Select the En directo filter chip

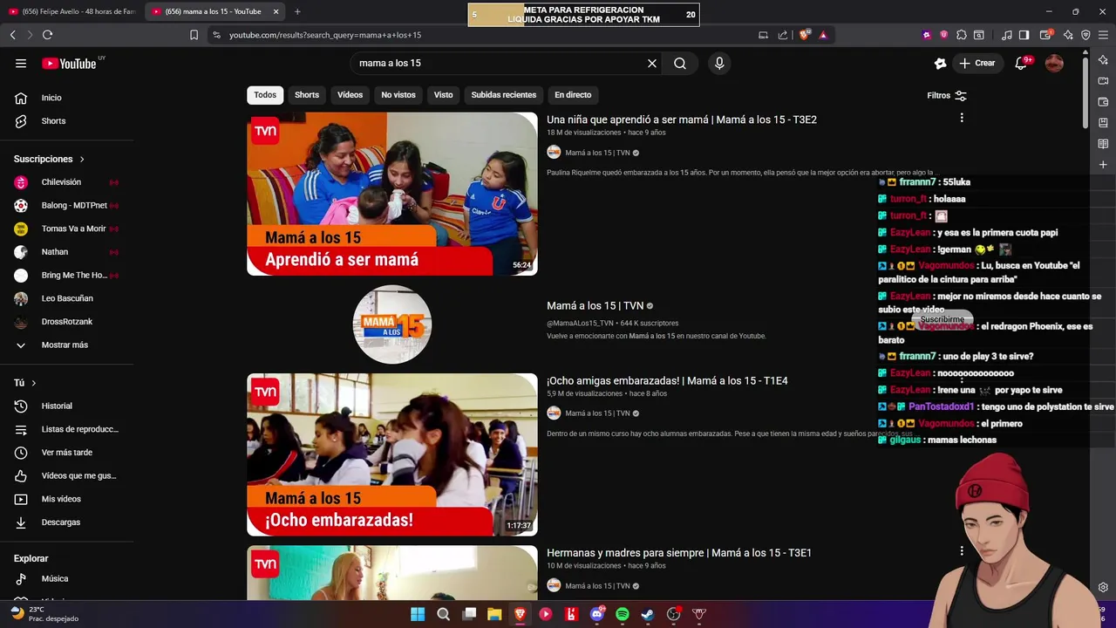tap(573, 95)
